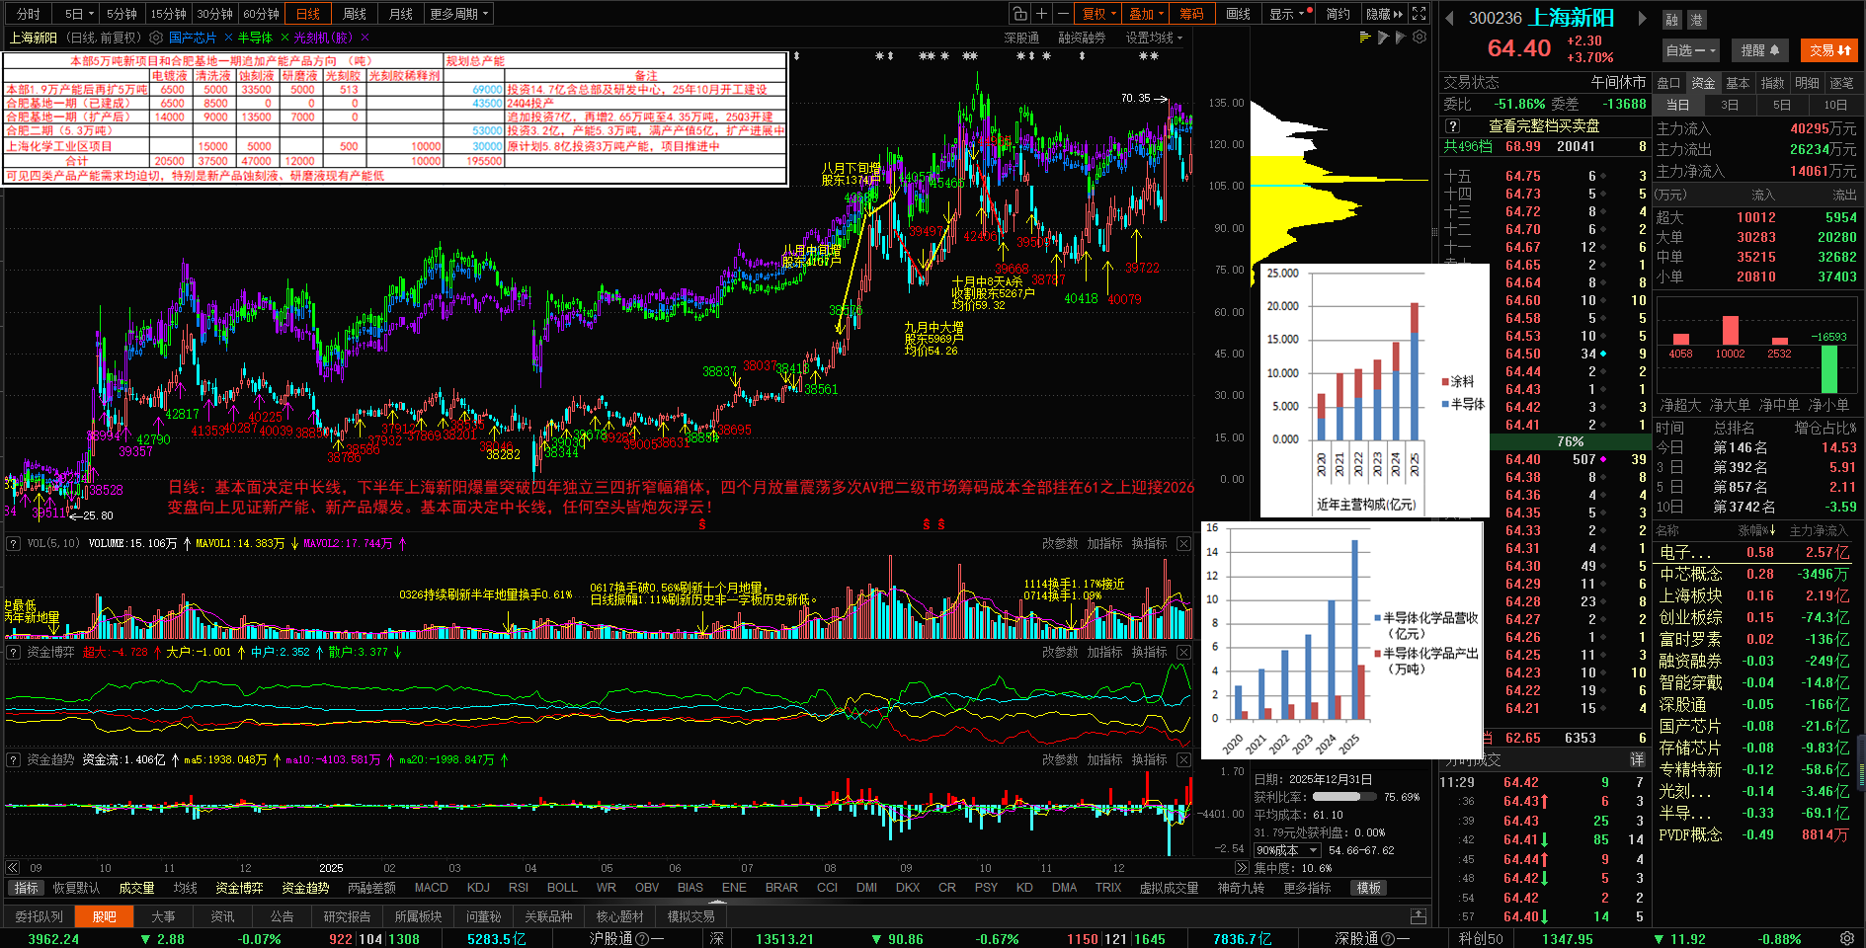Viewport: 1866px width, 948px height.
Task: Open status bar settings gear icon
Action: tap(1847, 938)
